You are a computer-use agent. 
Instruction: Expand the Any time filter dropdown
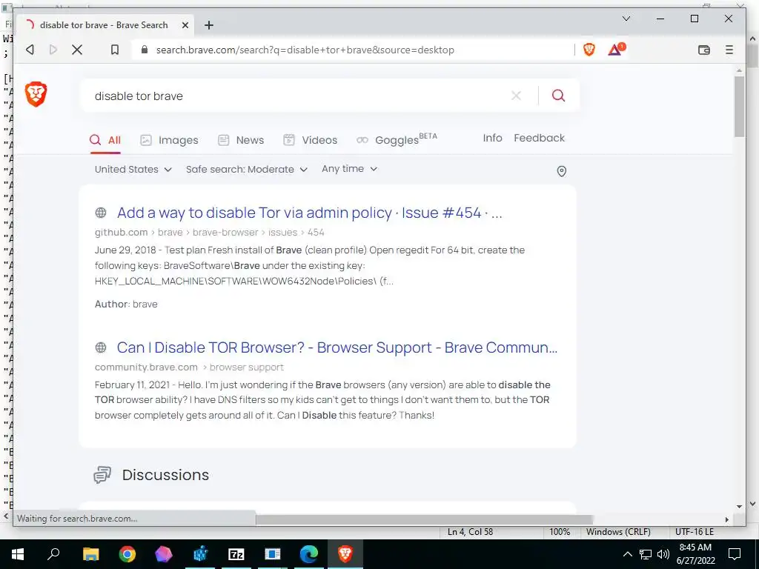coord(350,169)
